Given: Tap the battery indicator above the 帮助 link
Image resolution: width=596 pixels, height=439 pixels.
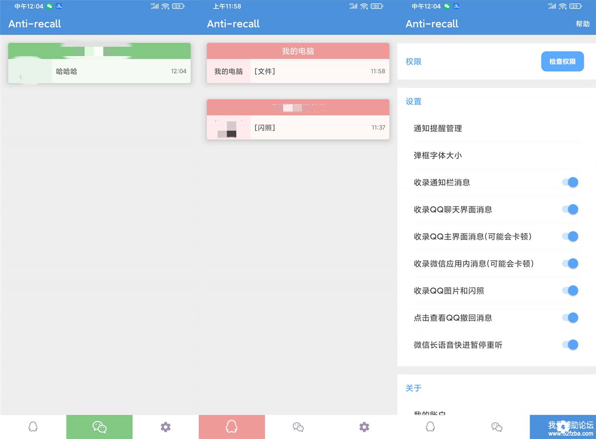Looking at the screenshot, I should point(575,6).
